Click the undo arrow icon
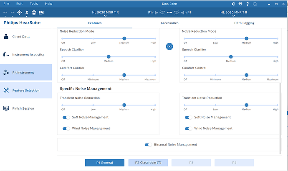The image size is (288, 171). 5,13
